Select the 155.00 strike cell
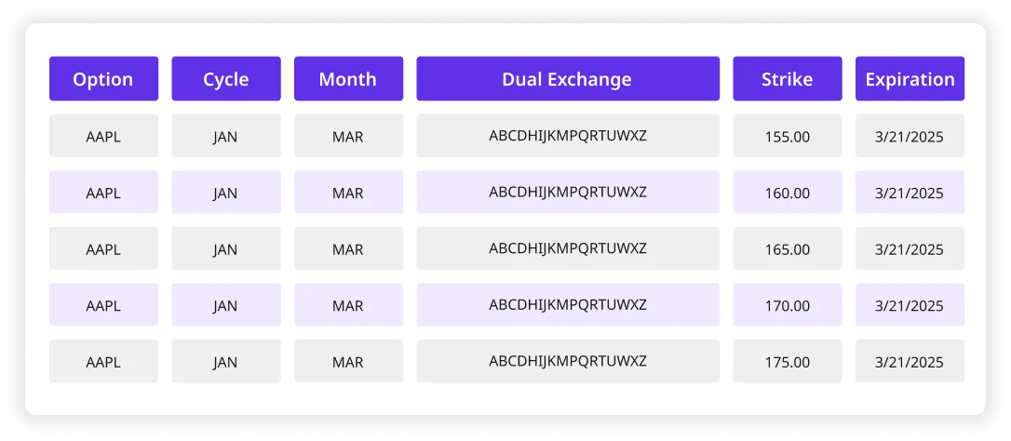 tap(788, 136)
